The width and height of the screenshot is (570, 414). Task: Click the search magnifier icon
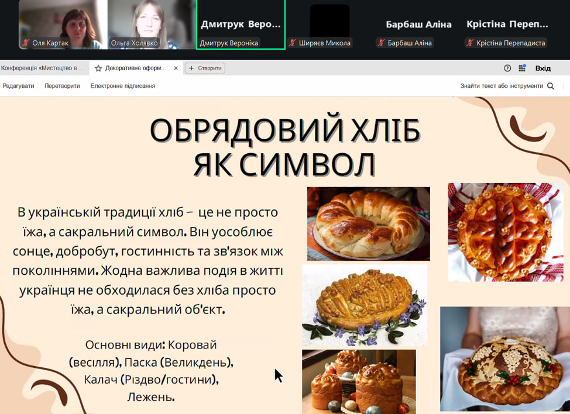[551, 86]
